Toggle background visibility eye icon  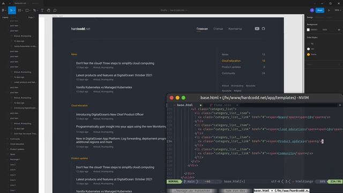click(x=339, y=30)
